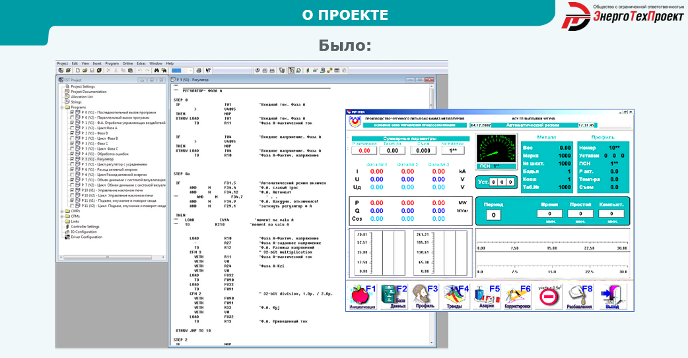Open the Insert menu
Viewport: 688px width, 358px height.
click(97, 63)
